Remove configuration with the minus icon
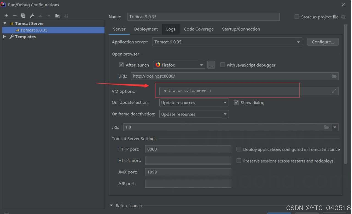The height and width of the screenshot is (214, 352). point(15,16)
